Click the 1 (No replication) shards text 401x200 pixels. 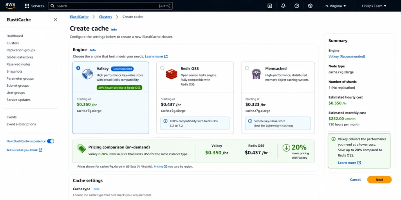tap(341, 88)
